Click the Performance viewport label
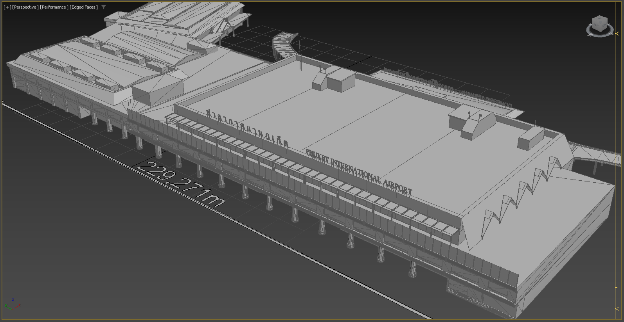This screenshot has height=322, width=624. (54, 7)
